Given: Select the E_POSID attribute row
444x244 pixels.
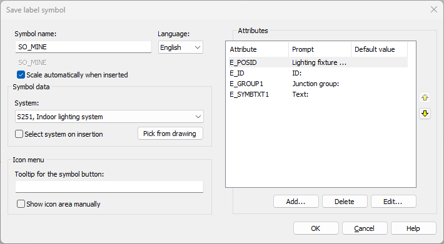Looking at the screenshot, I should (318, 62).
